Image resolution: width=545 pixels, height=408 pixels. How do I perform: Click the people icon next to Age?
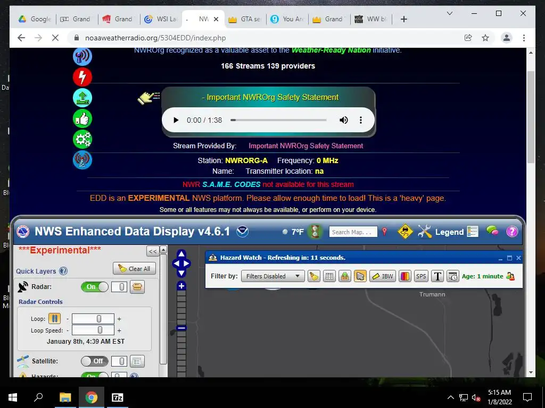tap(510, 276)
